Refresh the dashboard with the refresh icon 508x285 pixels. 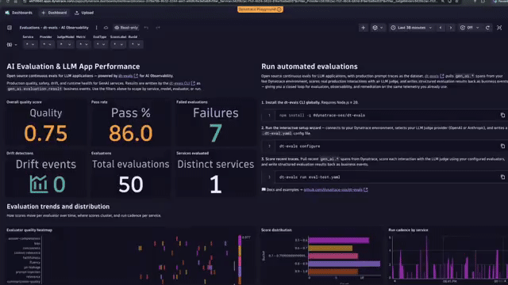[487, 28]
